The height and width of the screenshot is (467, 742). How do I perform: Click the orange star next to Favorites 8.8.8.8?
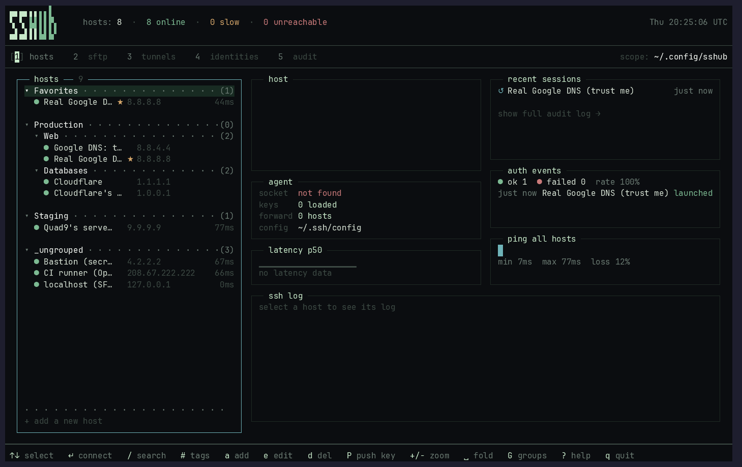(120, 102)
